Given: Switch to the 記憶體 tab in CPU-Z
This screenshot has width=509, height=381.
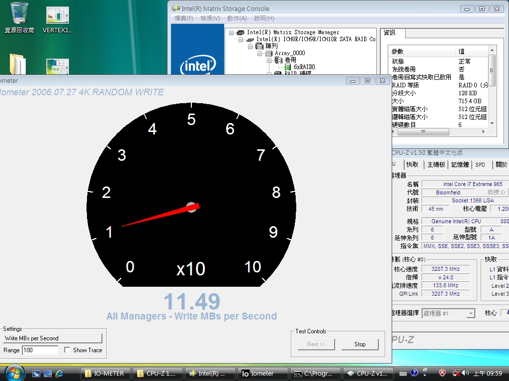Looking at the screenshot, I should (460, 165).
